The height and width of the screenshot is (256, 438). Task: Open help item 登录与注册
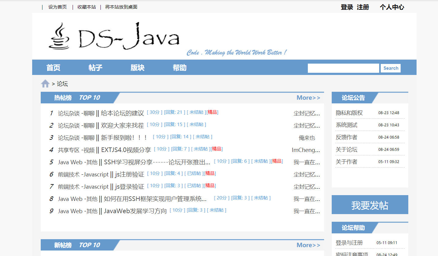(349, 243)
